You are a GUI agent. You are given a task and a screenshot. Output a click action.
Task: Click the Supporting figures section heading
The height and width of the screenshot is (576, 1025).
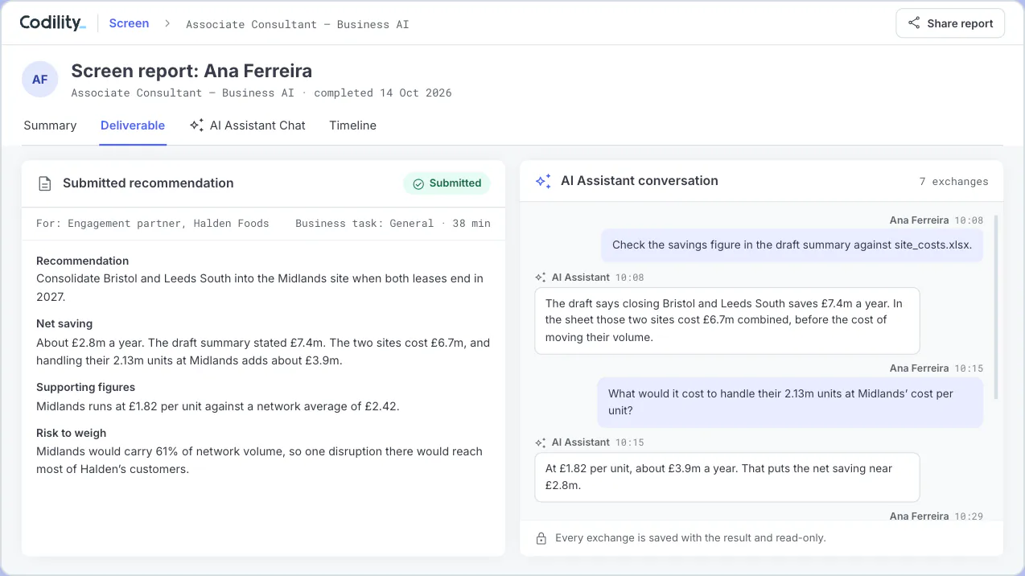[x=85, y=387]
